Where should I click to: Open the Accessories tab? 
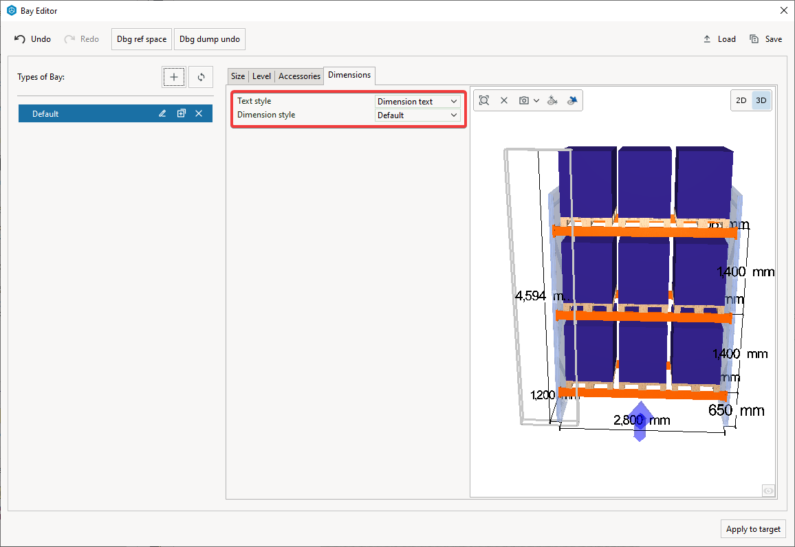click(299, 76)
